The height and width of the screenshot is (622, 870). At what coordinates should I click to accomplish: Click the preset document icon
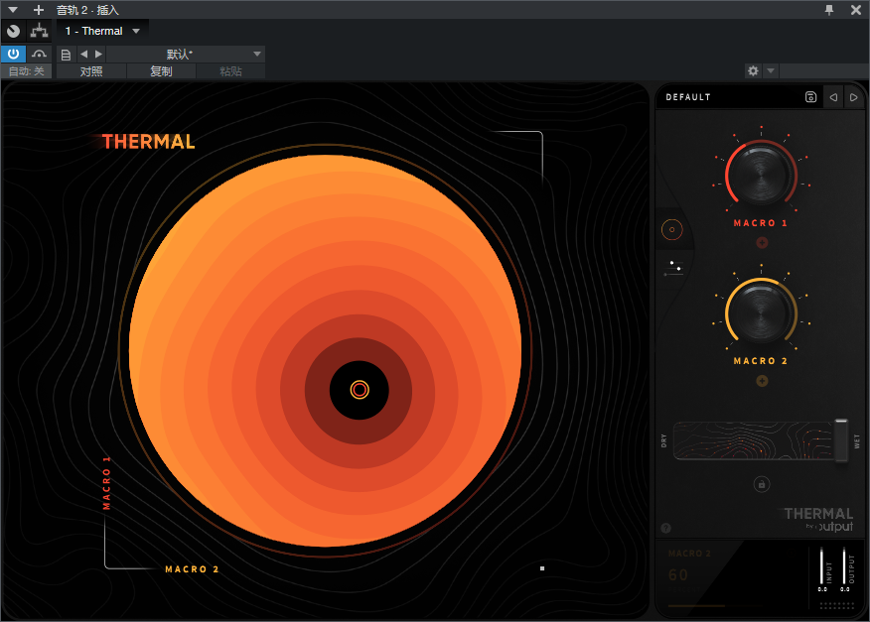tap(66, 55)
